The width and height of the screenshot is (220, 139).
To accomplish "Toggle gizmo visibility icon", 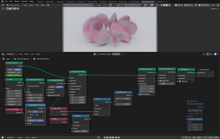I will pyautogui.click(x=146, y=5).
